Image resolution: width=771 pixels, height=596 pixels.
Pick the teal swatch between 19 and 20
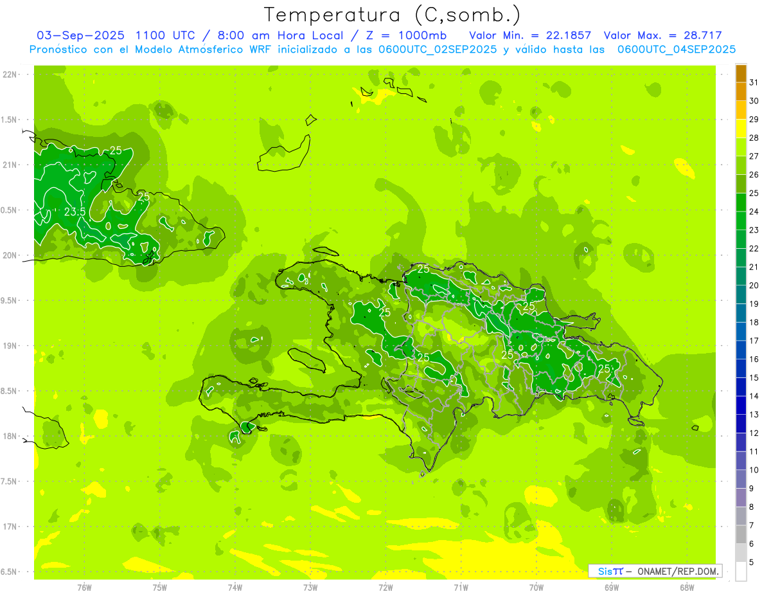741,294
